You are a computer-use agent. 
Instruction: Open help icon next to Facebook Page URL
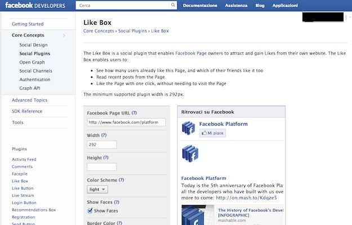134,113
